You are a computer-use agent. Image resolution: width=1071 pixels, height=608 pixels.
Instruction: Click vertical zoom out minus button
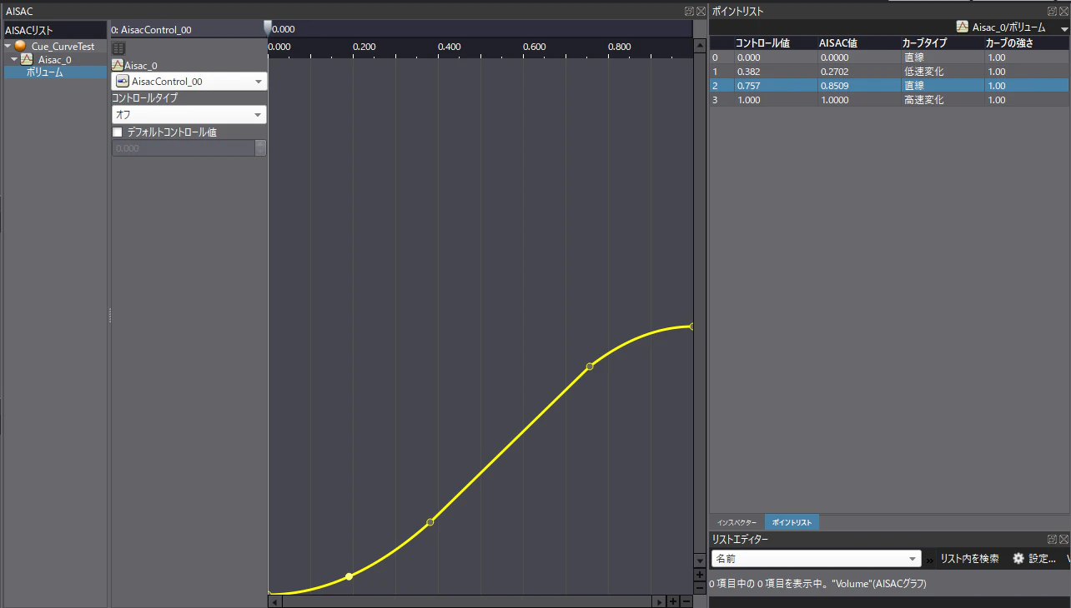[700, 588]
